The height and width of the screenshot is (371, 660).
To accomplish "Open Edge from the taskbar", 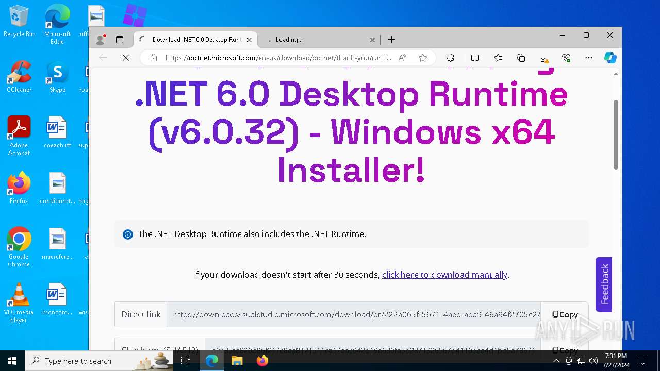I will click(212, 361).
